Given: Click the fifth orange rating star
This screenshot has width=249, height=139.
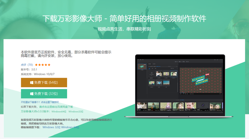Looking at the screenshot, I should pos(49,65).
